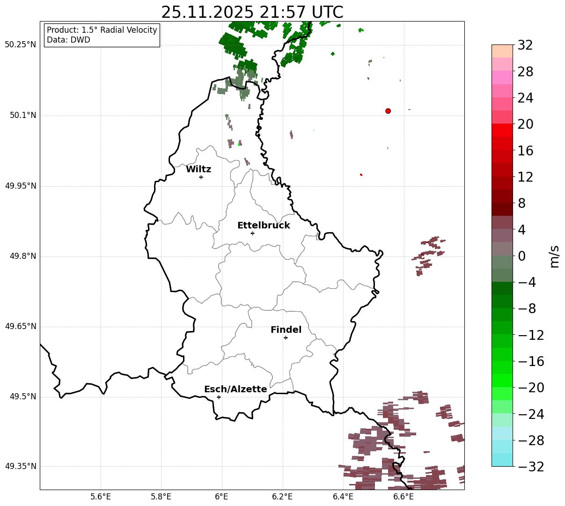Click the "Findel" city label

286,330
